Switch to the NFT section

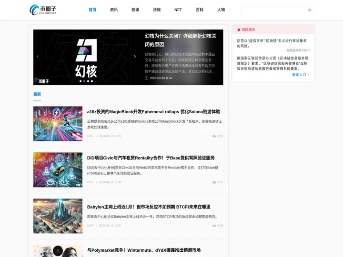(178, 10)
